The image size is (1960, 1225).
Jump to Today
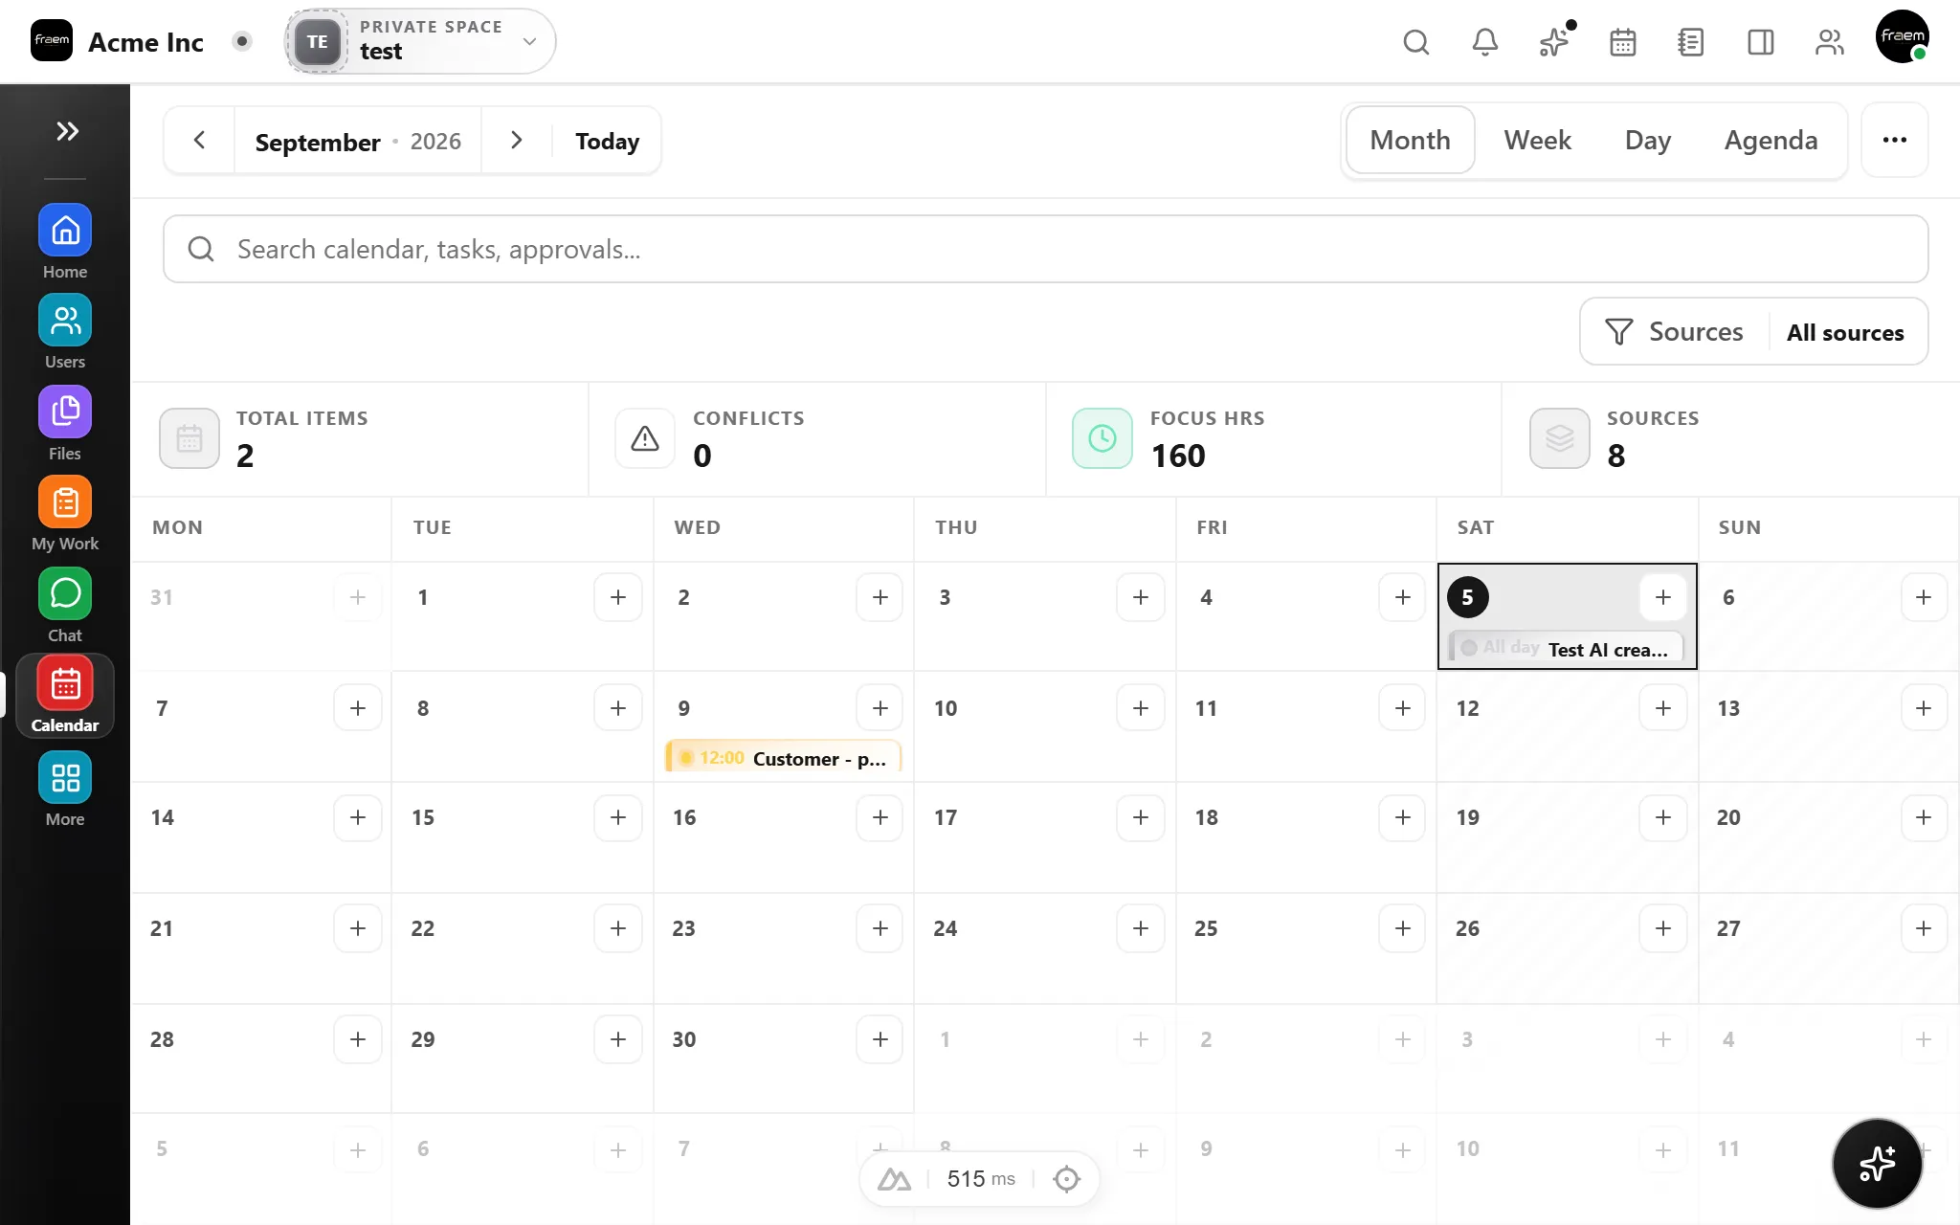coord(608,141)
